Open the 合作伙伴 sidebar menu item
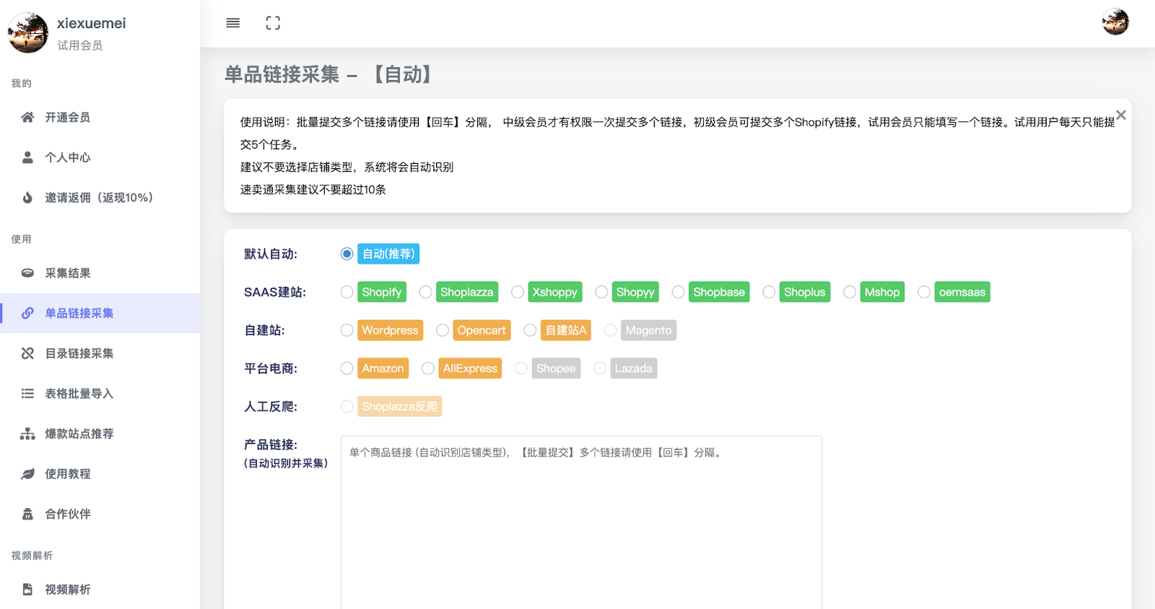 (x=68, y=514)
